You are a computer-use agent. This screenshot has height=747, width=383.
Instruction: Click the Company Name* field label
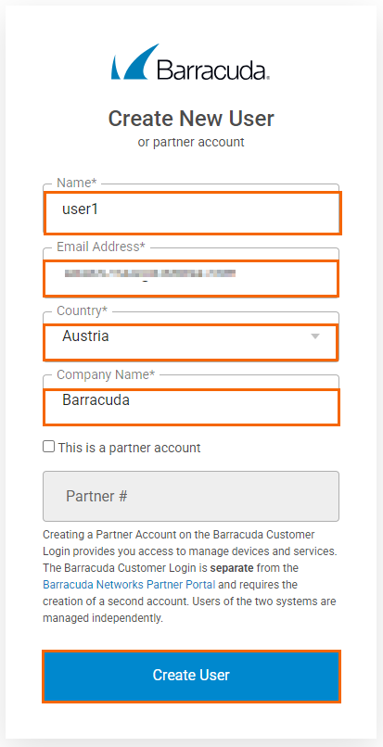coord(106,374)
